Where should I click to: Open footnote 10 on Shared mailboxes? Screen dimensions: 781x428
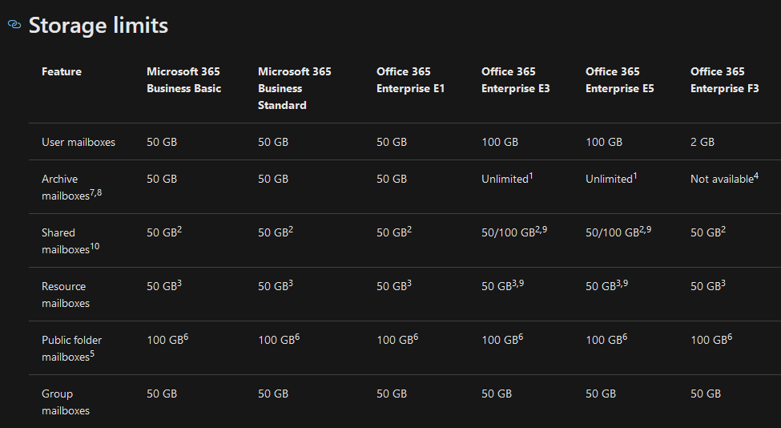point(95,246)
